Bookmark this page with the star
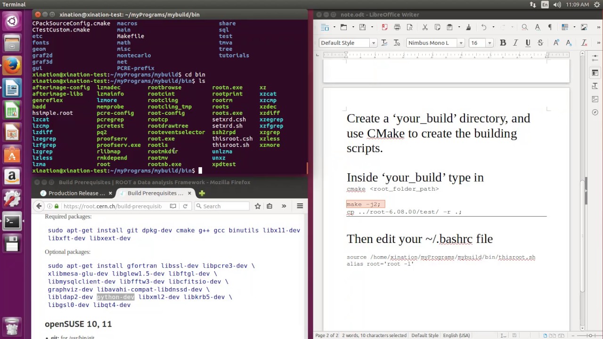This screenshot has width=603, height=339. point(258,206)
